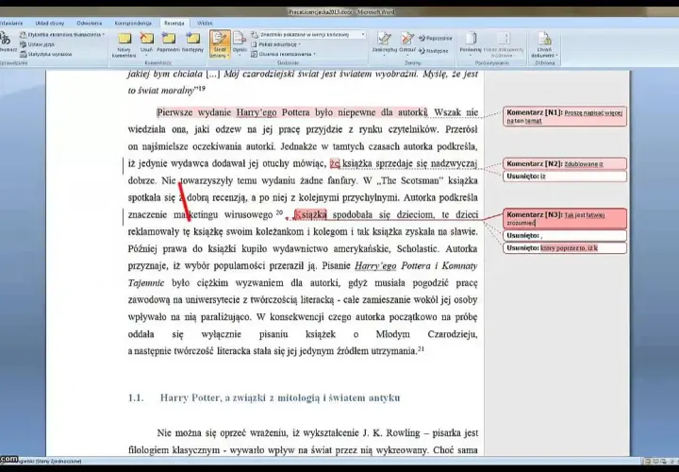Click Pokaż dokumenty źródłowe button

coord(504,45)
